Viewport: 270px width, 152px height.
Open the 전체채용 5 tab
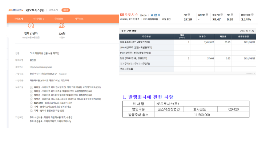point(39,19)
